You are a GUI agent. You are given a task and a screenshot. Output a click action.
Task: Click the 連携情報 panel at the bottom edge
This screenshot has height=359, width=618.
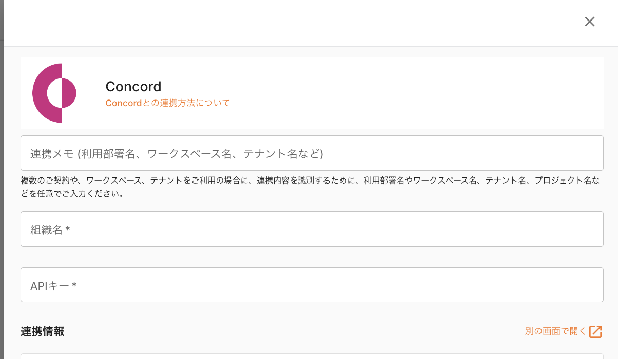coord(312,356)
